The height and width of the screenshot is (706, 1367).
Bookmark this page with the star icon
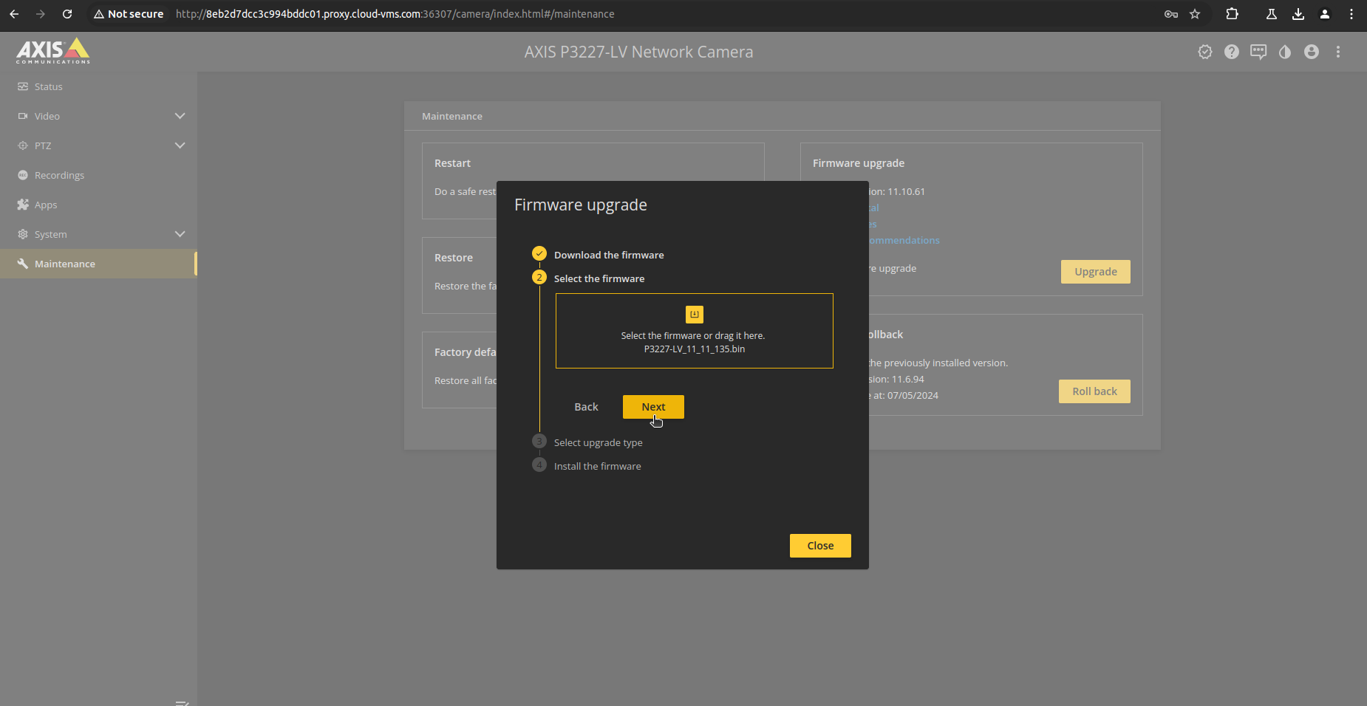point(1195,14)
